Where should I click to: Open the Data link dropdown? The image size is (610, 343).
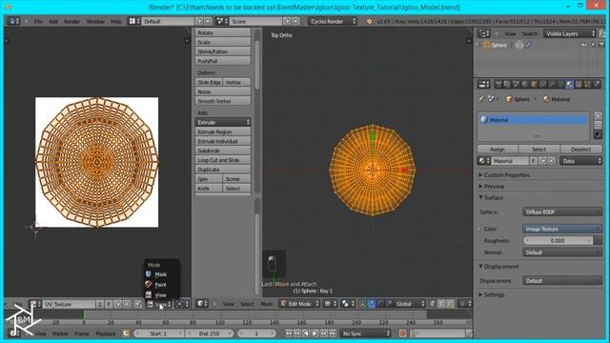[580, 161]
